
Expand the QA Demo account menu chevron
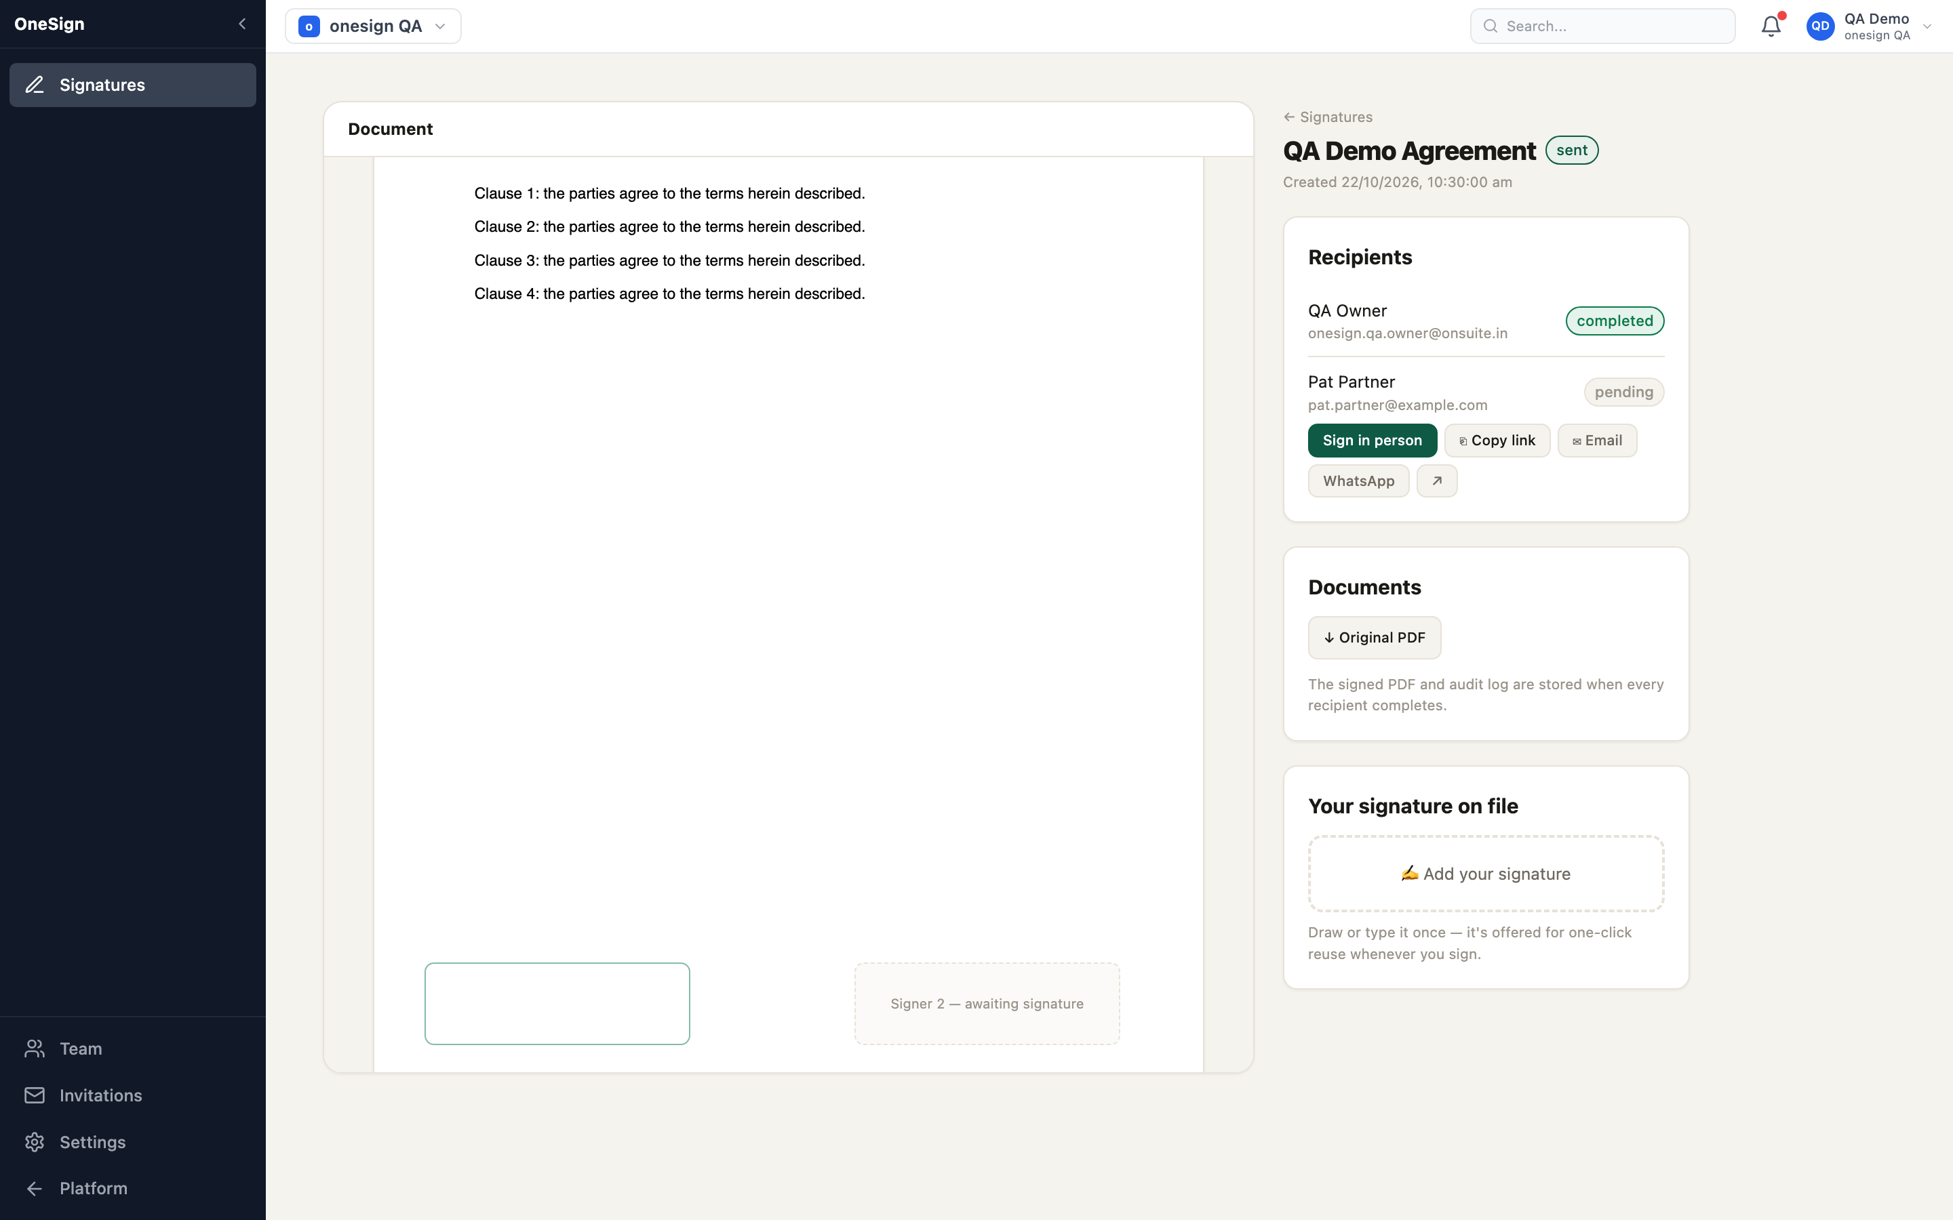[x=1927, y=26]
